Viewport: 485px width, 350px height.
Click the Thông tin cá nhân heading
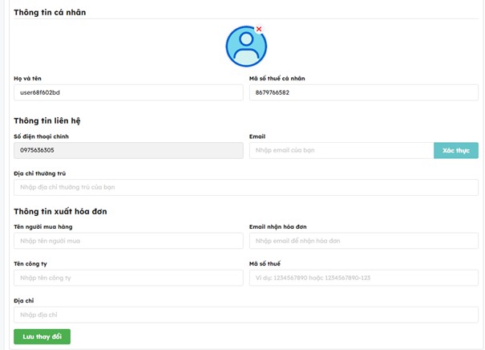50,12
